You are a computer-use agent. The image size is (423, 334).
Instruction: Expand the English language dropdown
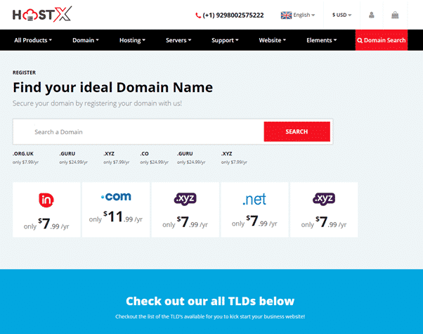[298, 15]
